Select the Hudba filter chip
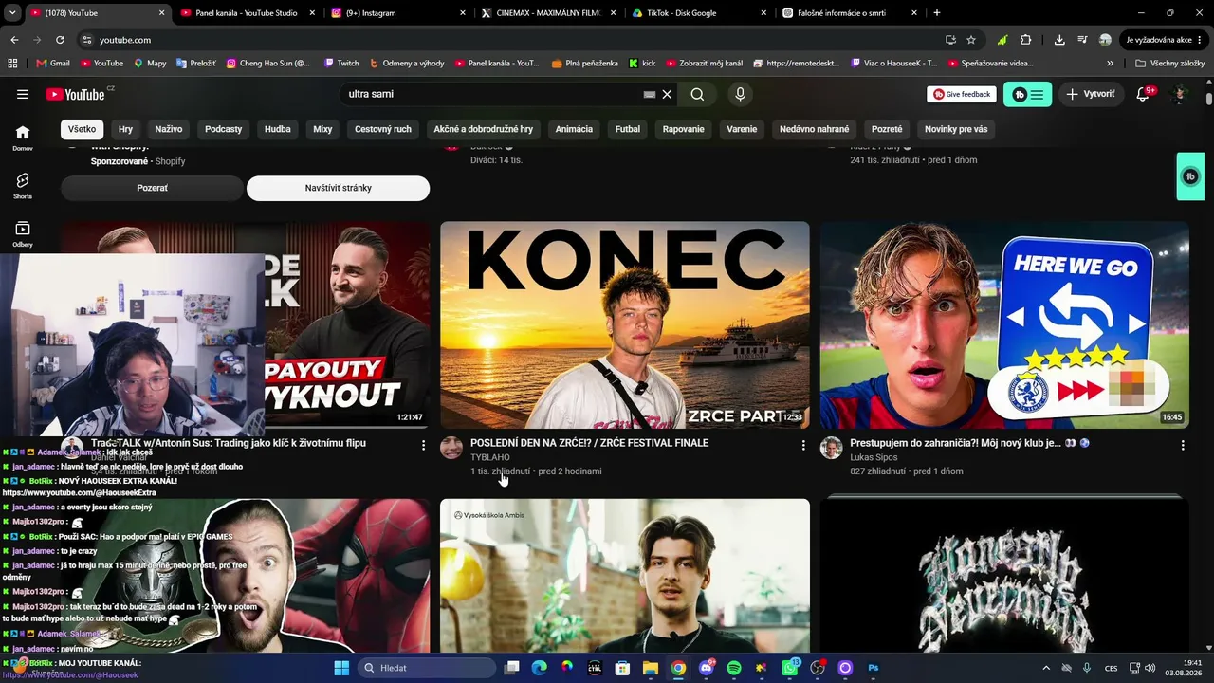 [x=278, y=129]
